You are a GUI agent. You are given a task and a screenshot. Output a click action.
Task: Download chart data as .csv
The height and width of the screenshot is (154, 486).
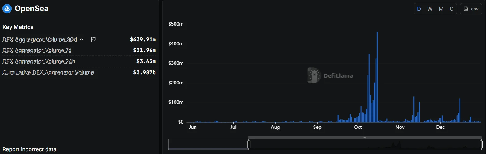[x=471, y=9]
